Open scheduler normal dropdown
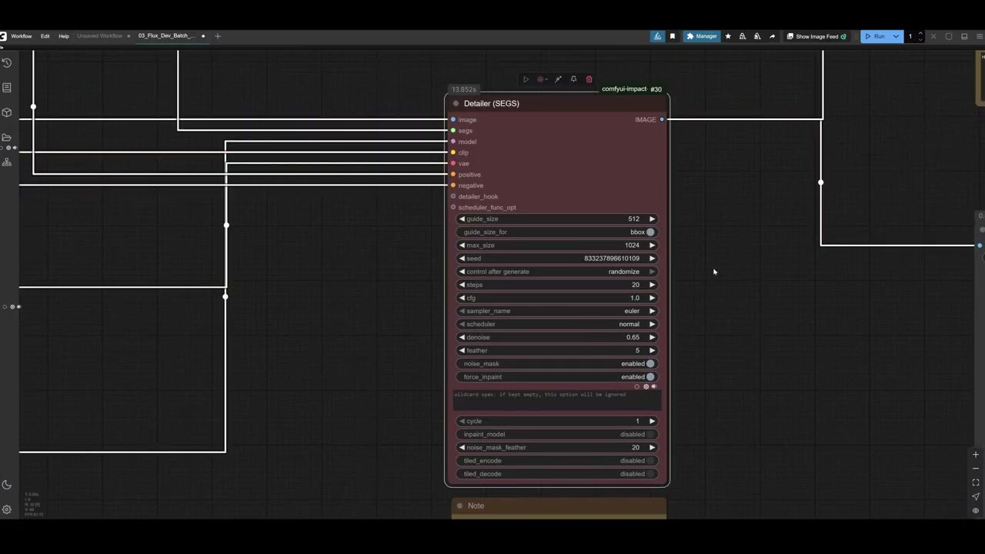 [x=557, y=324]
